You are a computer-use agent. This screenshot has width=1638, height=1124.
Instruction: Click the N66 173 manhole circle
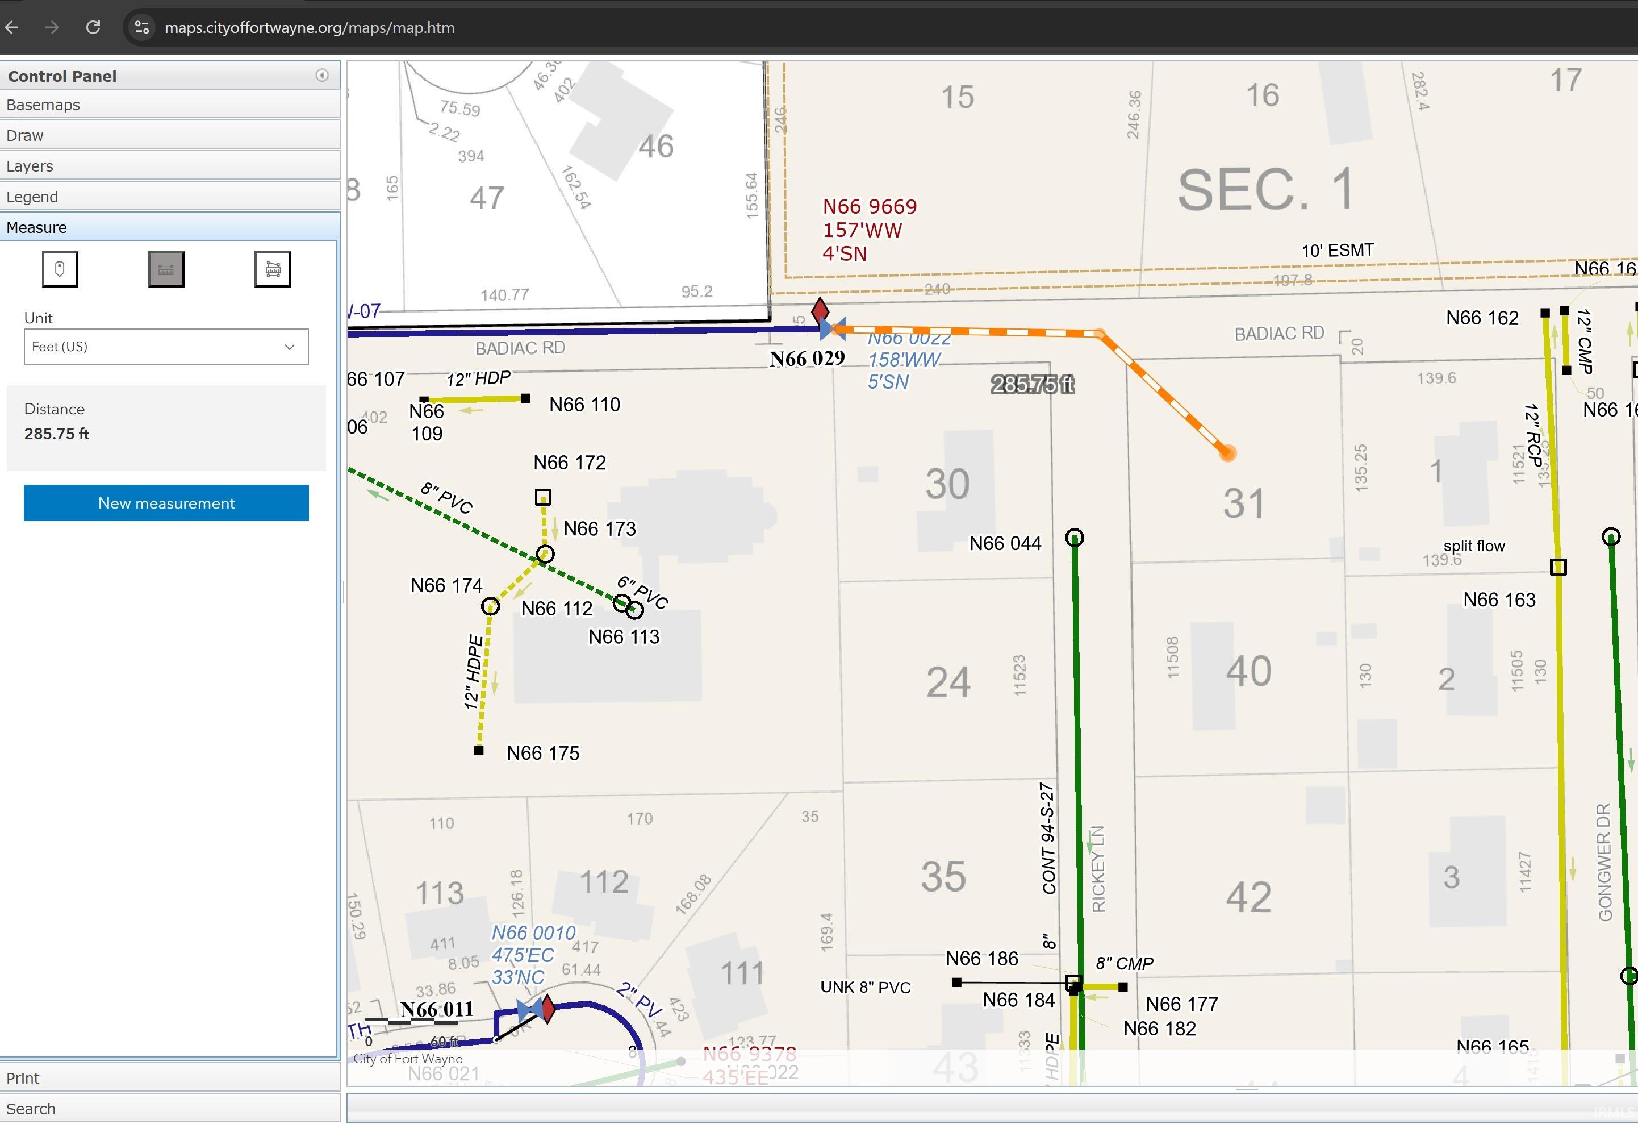[545, 554]
